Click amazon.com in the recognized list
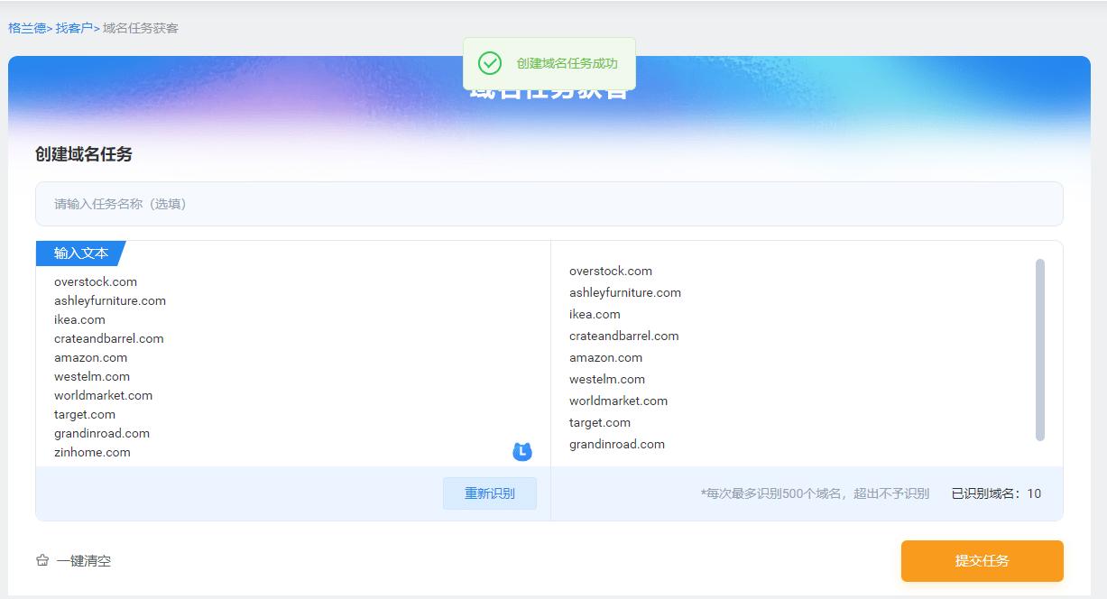This screenshot has height=599, width=1107. (x=604, y=357)
